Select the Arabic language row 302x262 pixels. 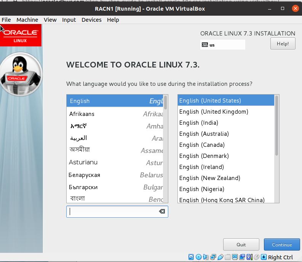click(115, 138)
